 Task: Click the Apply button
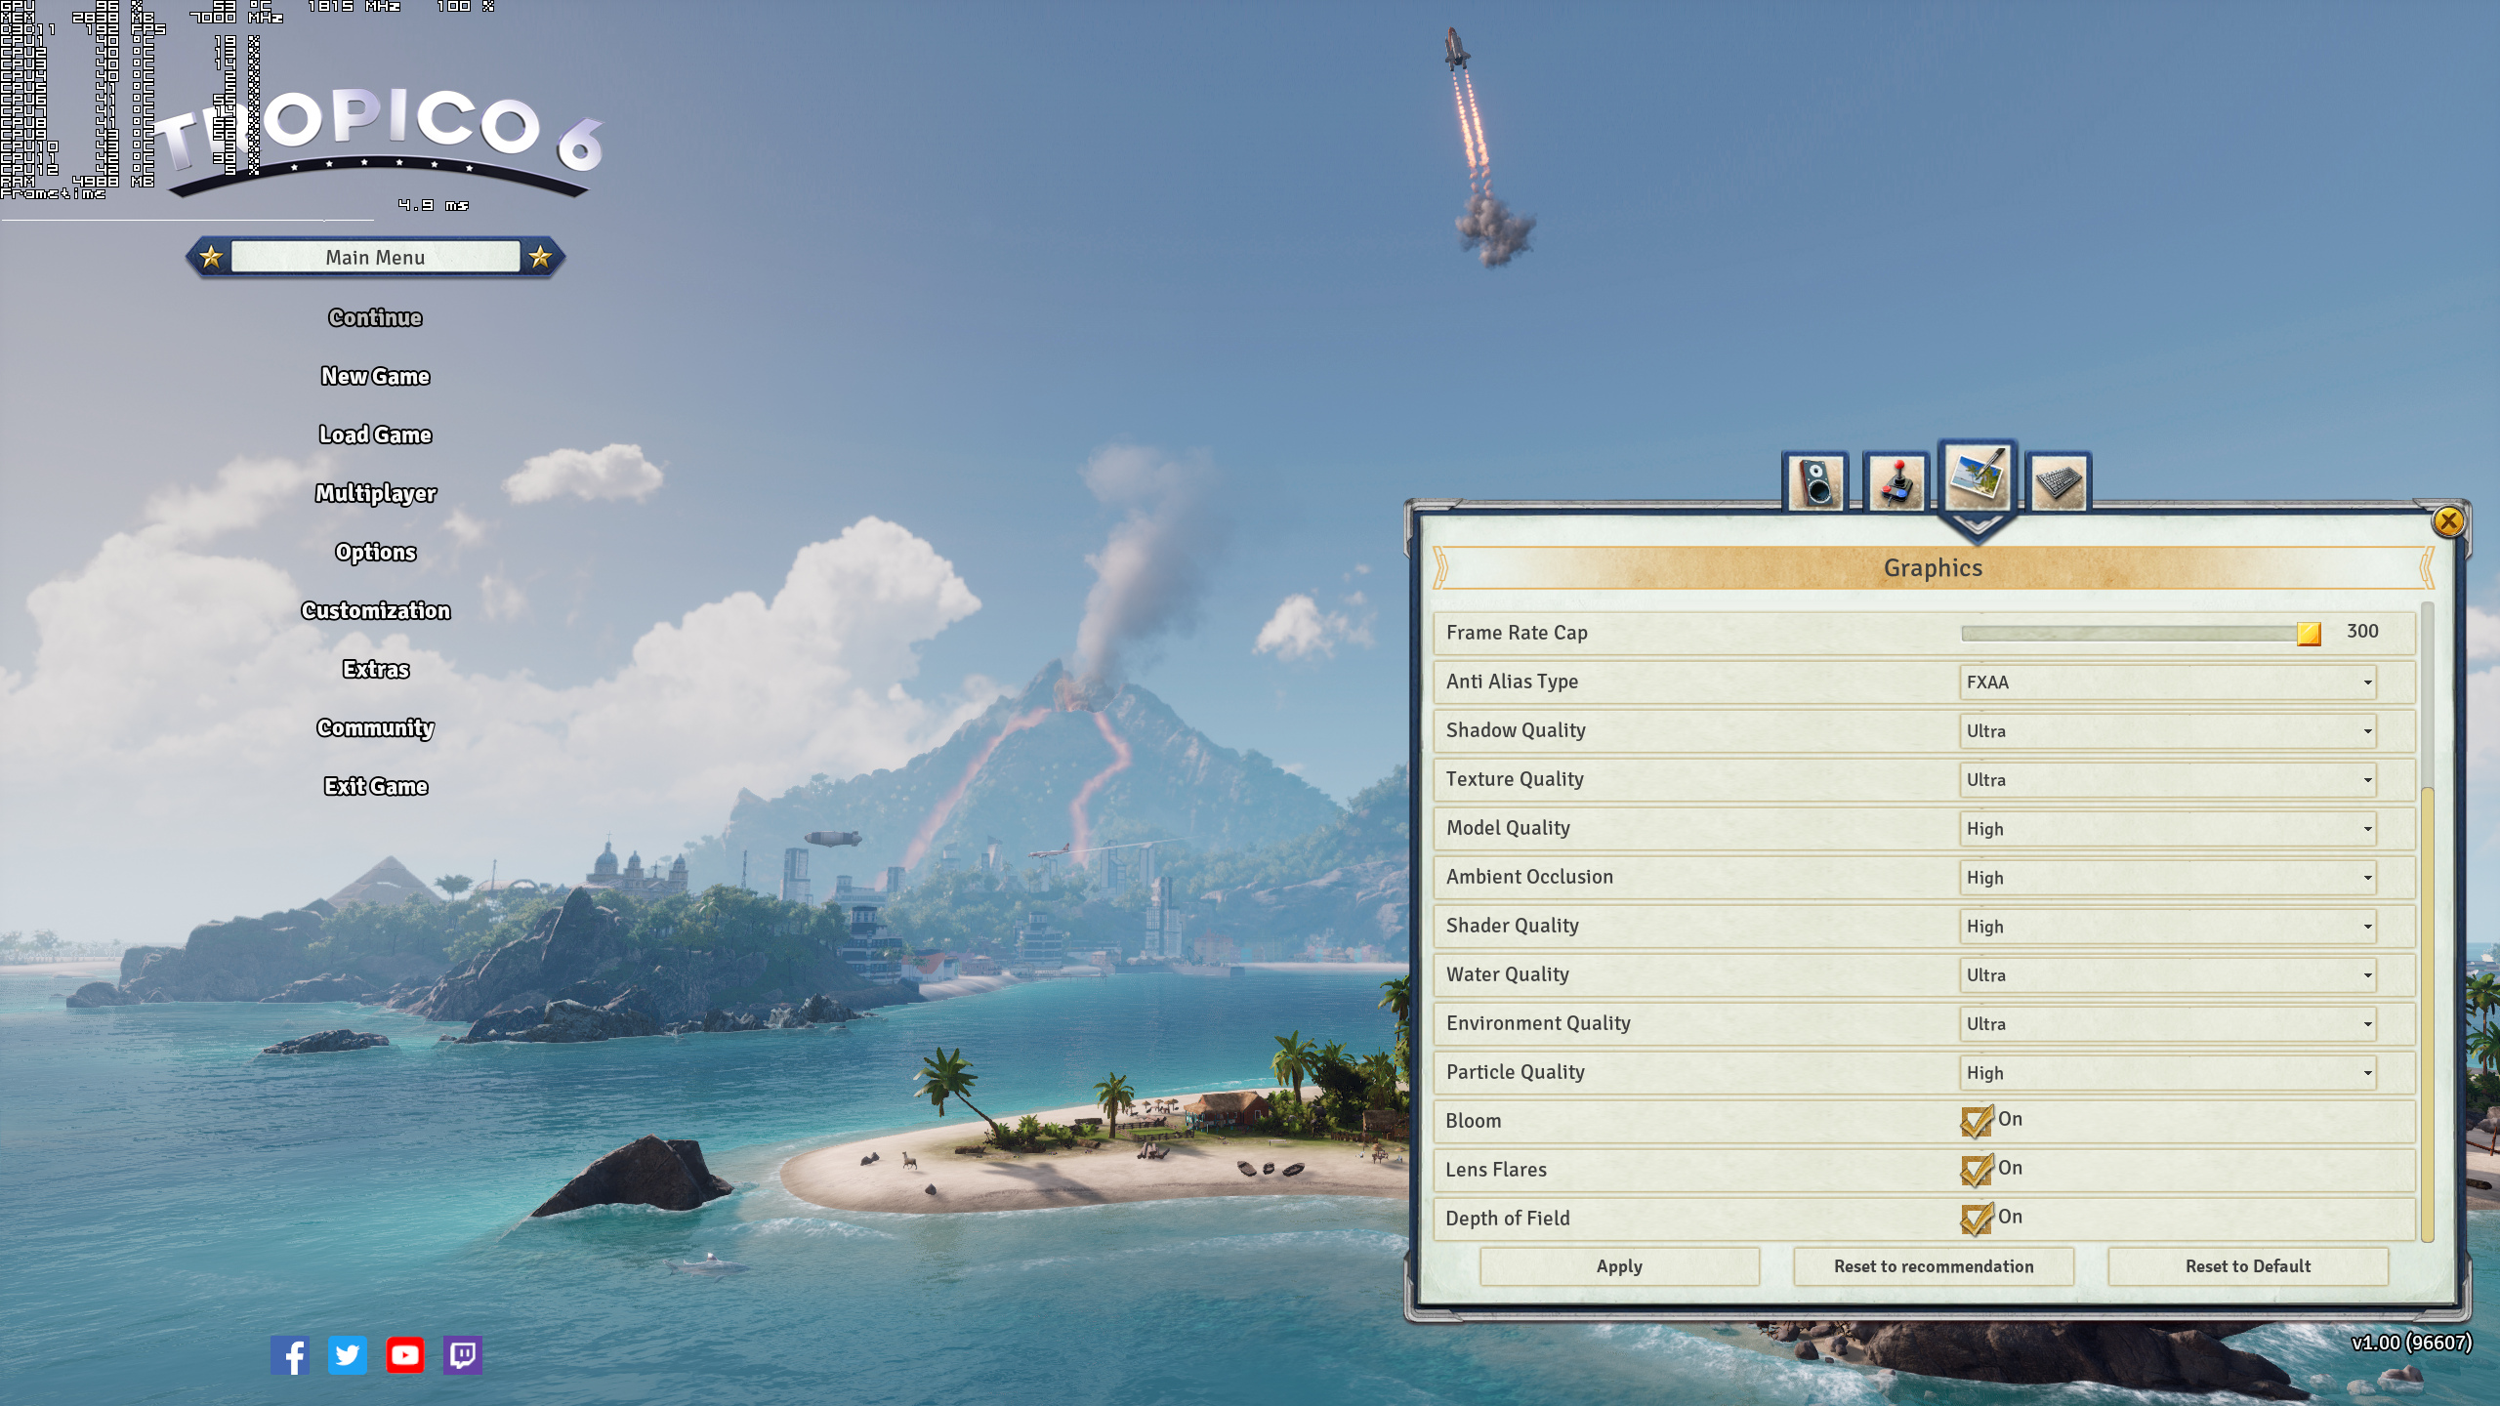tap(1619, 1265)
